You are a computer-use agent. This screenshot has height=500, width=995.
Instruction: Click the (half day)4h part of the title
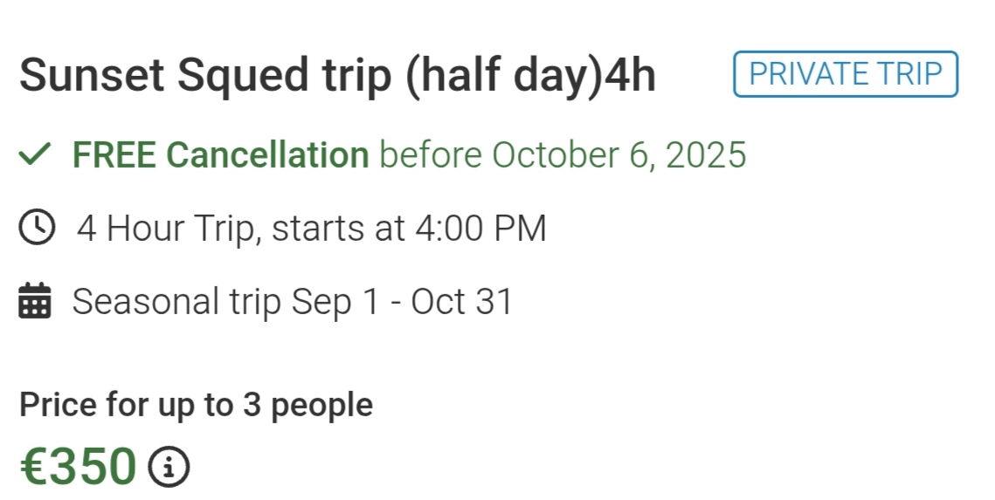(530, 76)
